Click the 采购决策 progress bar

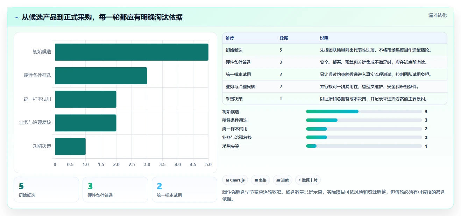point(364,146)
